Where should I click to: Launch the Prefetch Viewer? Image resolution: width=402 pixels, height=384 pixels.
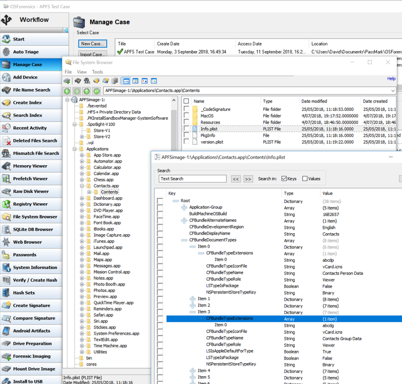pyautogui.click(x=31, y=179)
